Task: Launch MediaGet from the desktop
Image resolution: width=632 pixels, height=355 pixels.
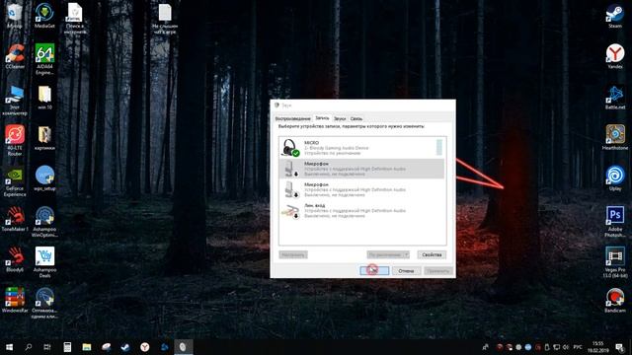Action: coord(44,16)
